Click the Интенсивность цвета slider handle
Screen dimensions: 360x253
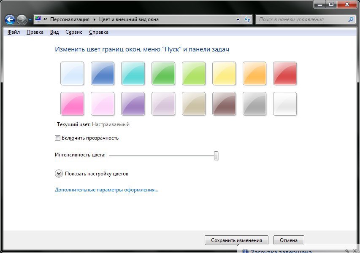[216, 156]
